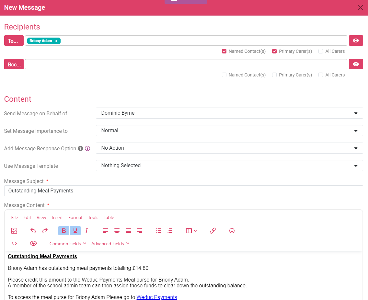Open the Use Message Template dropdown
This screenshot has height=300, width=368.
coord(229,166)
